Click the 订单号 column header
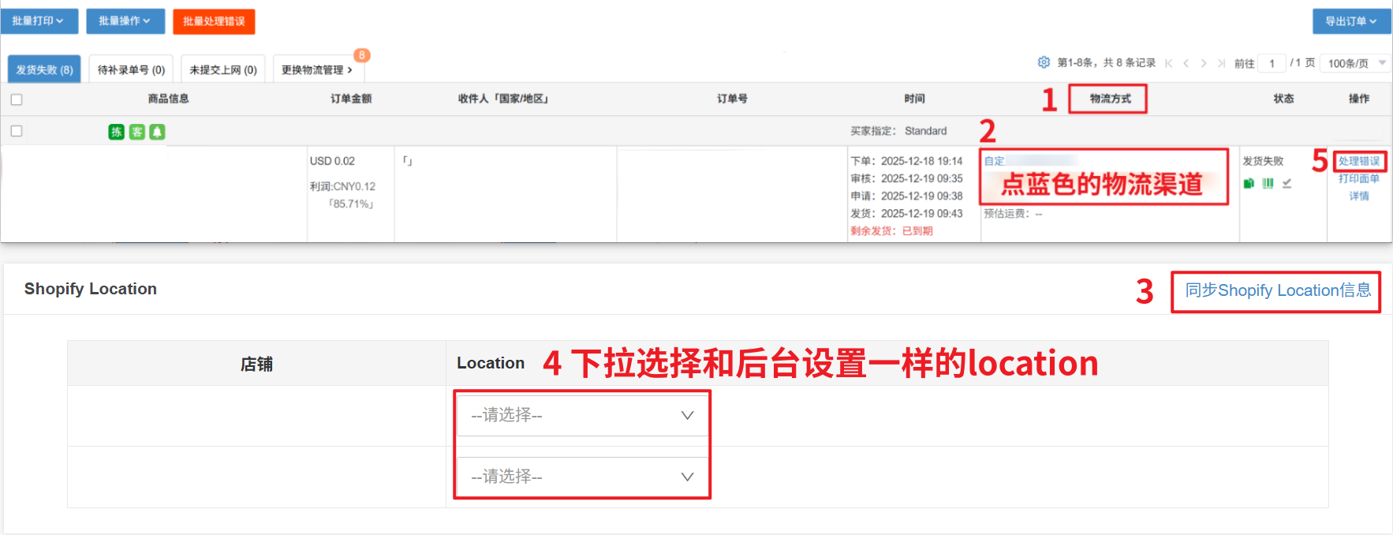The height and width of the screenshot is (535, 1393). point(732,99)
